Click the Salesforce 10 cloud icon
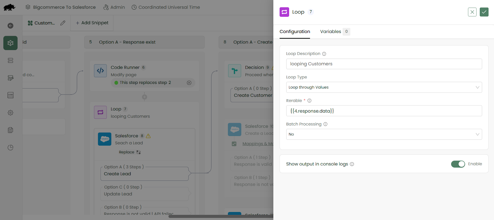Viewport: 494px width, 220px height. coord(235,130)
